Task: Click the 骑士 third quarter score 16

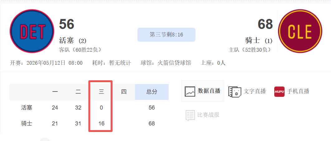Action: coord(101,124)
